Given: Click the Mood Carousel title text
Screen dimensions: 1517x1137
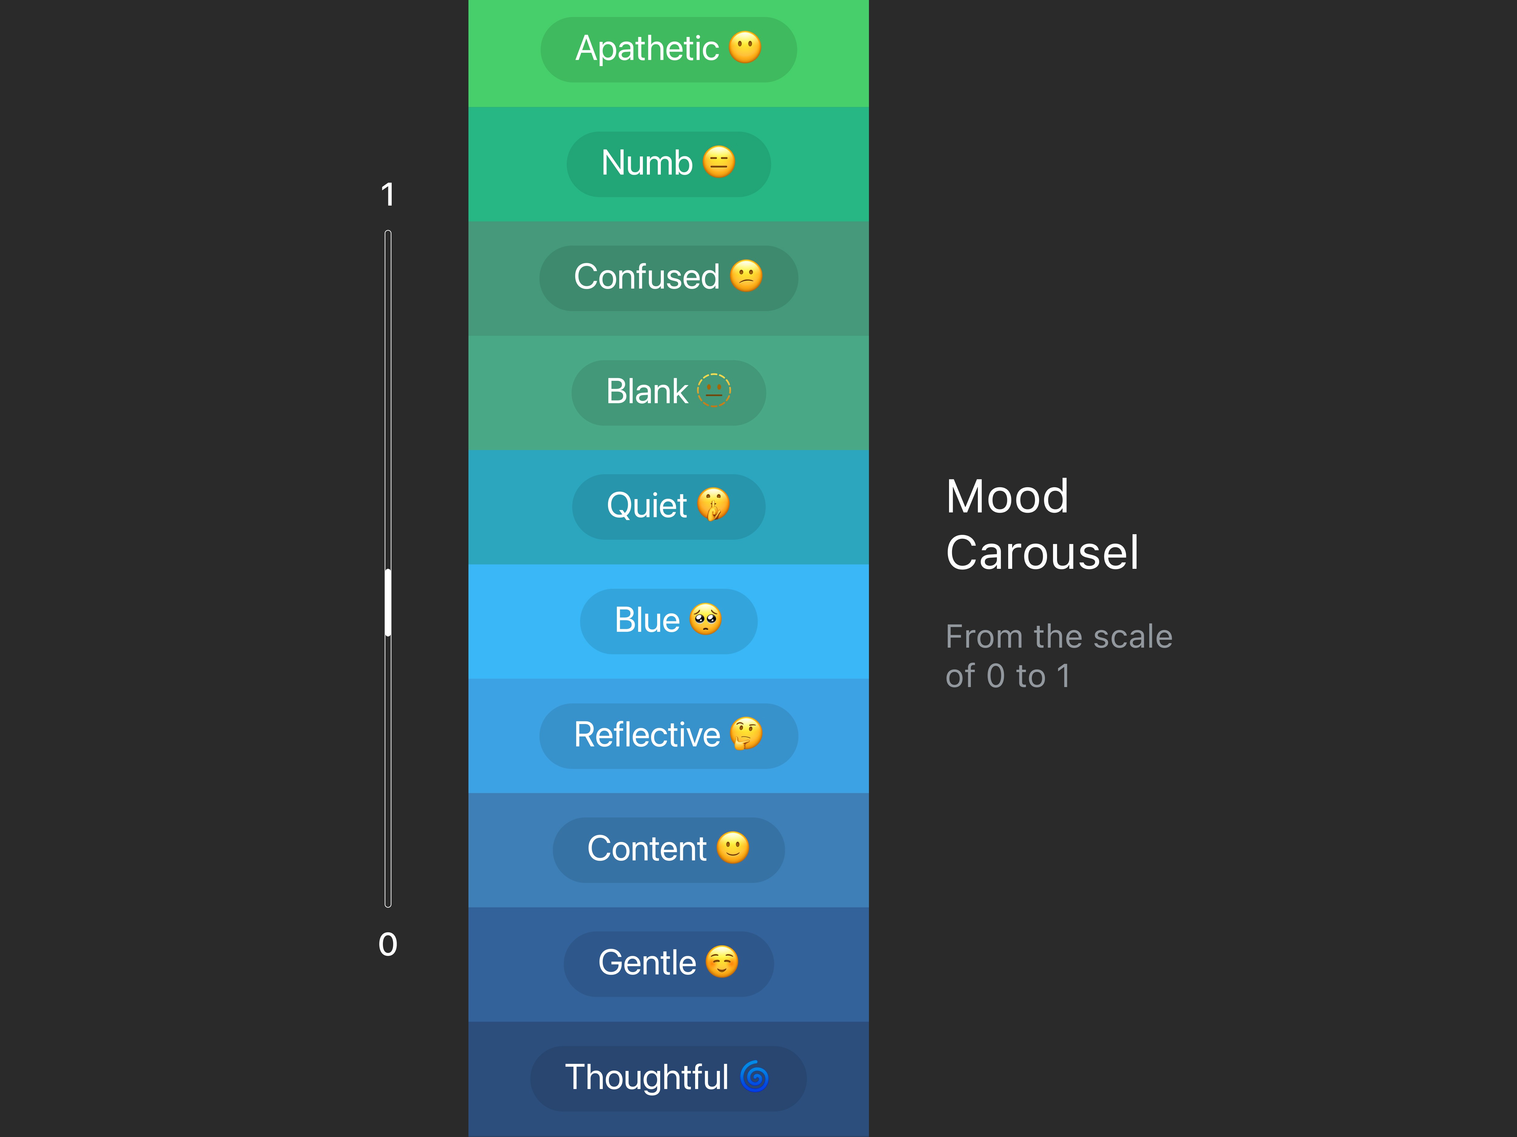Looking at the screenshot, I should (x=1042, y=524).
